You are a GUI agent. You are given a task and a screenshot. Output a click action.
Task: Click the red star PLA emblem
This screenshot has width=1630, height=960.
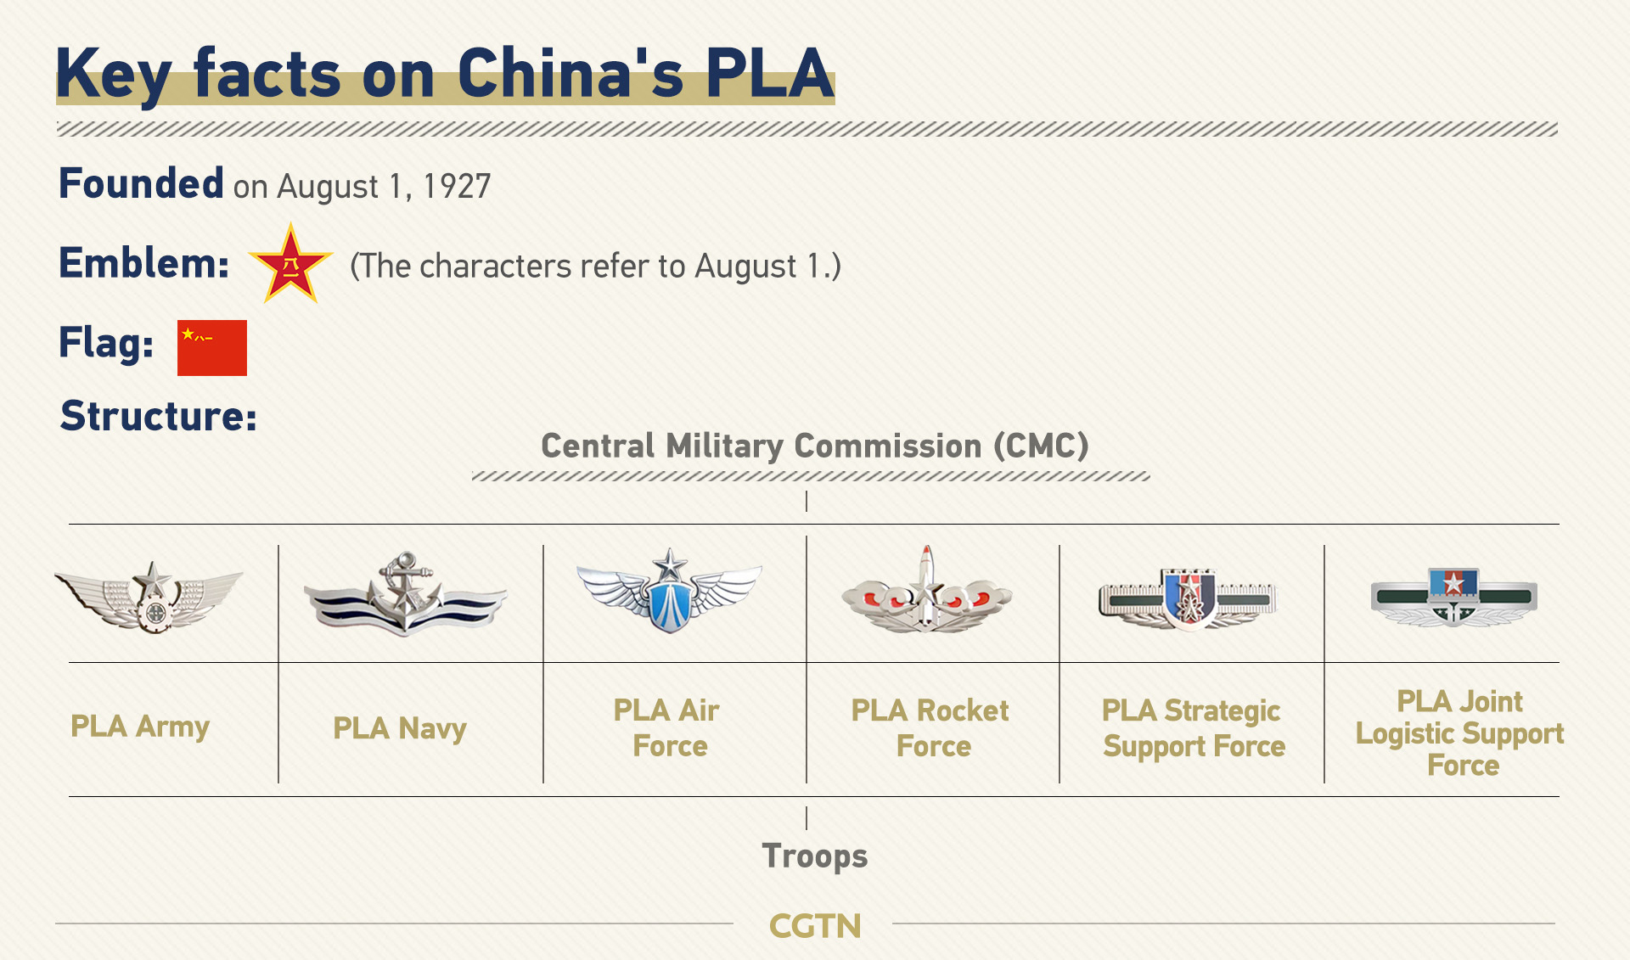(290, 264)
